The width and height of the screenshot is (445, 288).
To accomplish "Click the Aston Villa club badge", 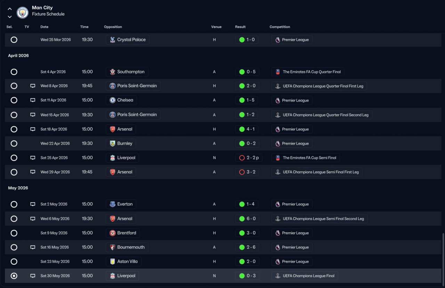I will coord(113,262).
